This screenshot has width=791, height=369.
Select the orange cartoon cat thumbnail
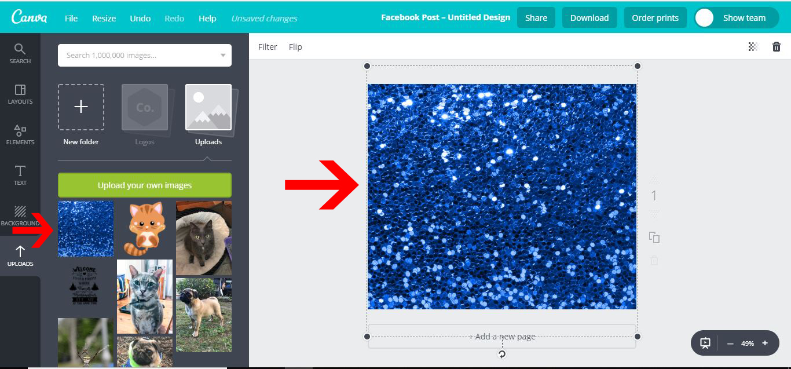click(144, 228)
